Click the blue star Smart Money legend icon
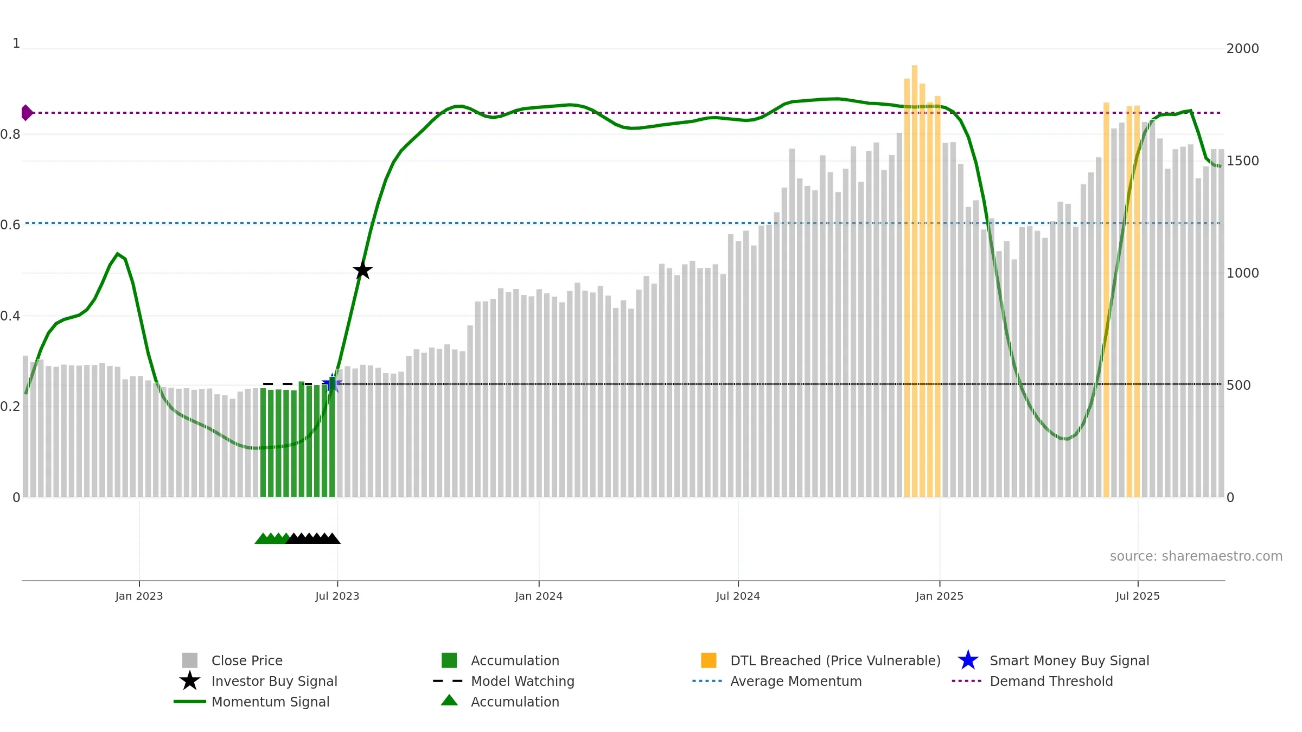The width and height of the screenshot is (1302, 732). (x=968, y=660)
